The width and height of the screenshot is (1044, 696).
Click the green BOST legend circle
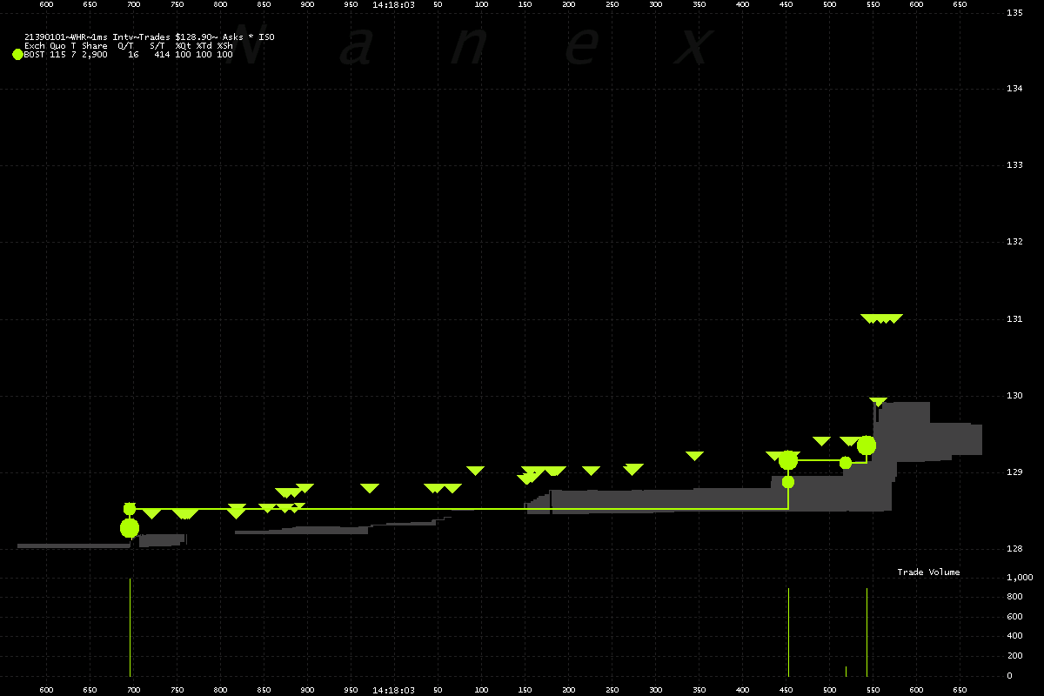click(17, 54)
